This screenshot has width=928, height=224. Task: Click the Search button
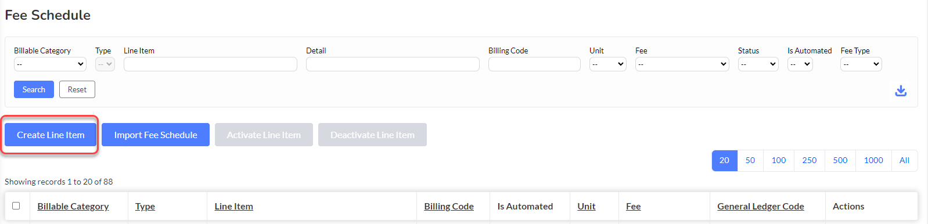[x=34, y=89]
